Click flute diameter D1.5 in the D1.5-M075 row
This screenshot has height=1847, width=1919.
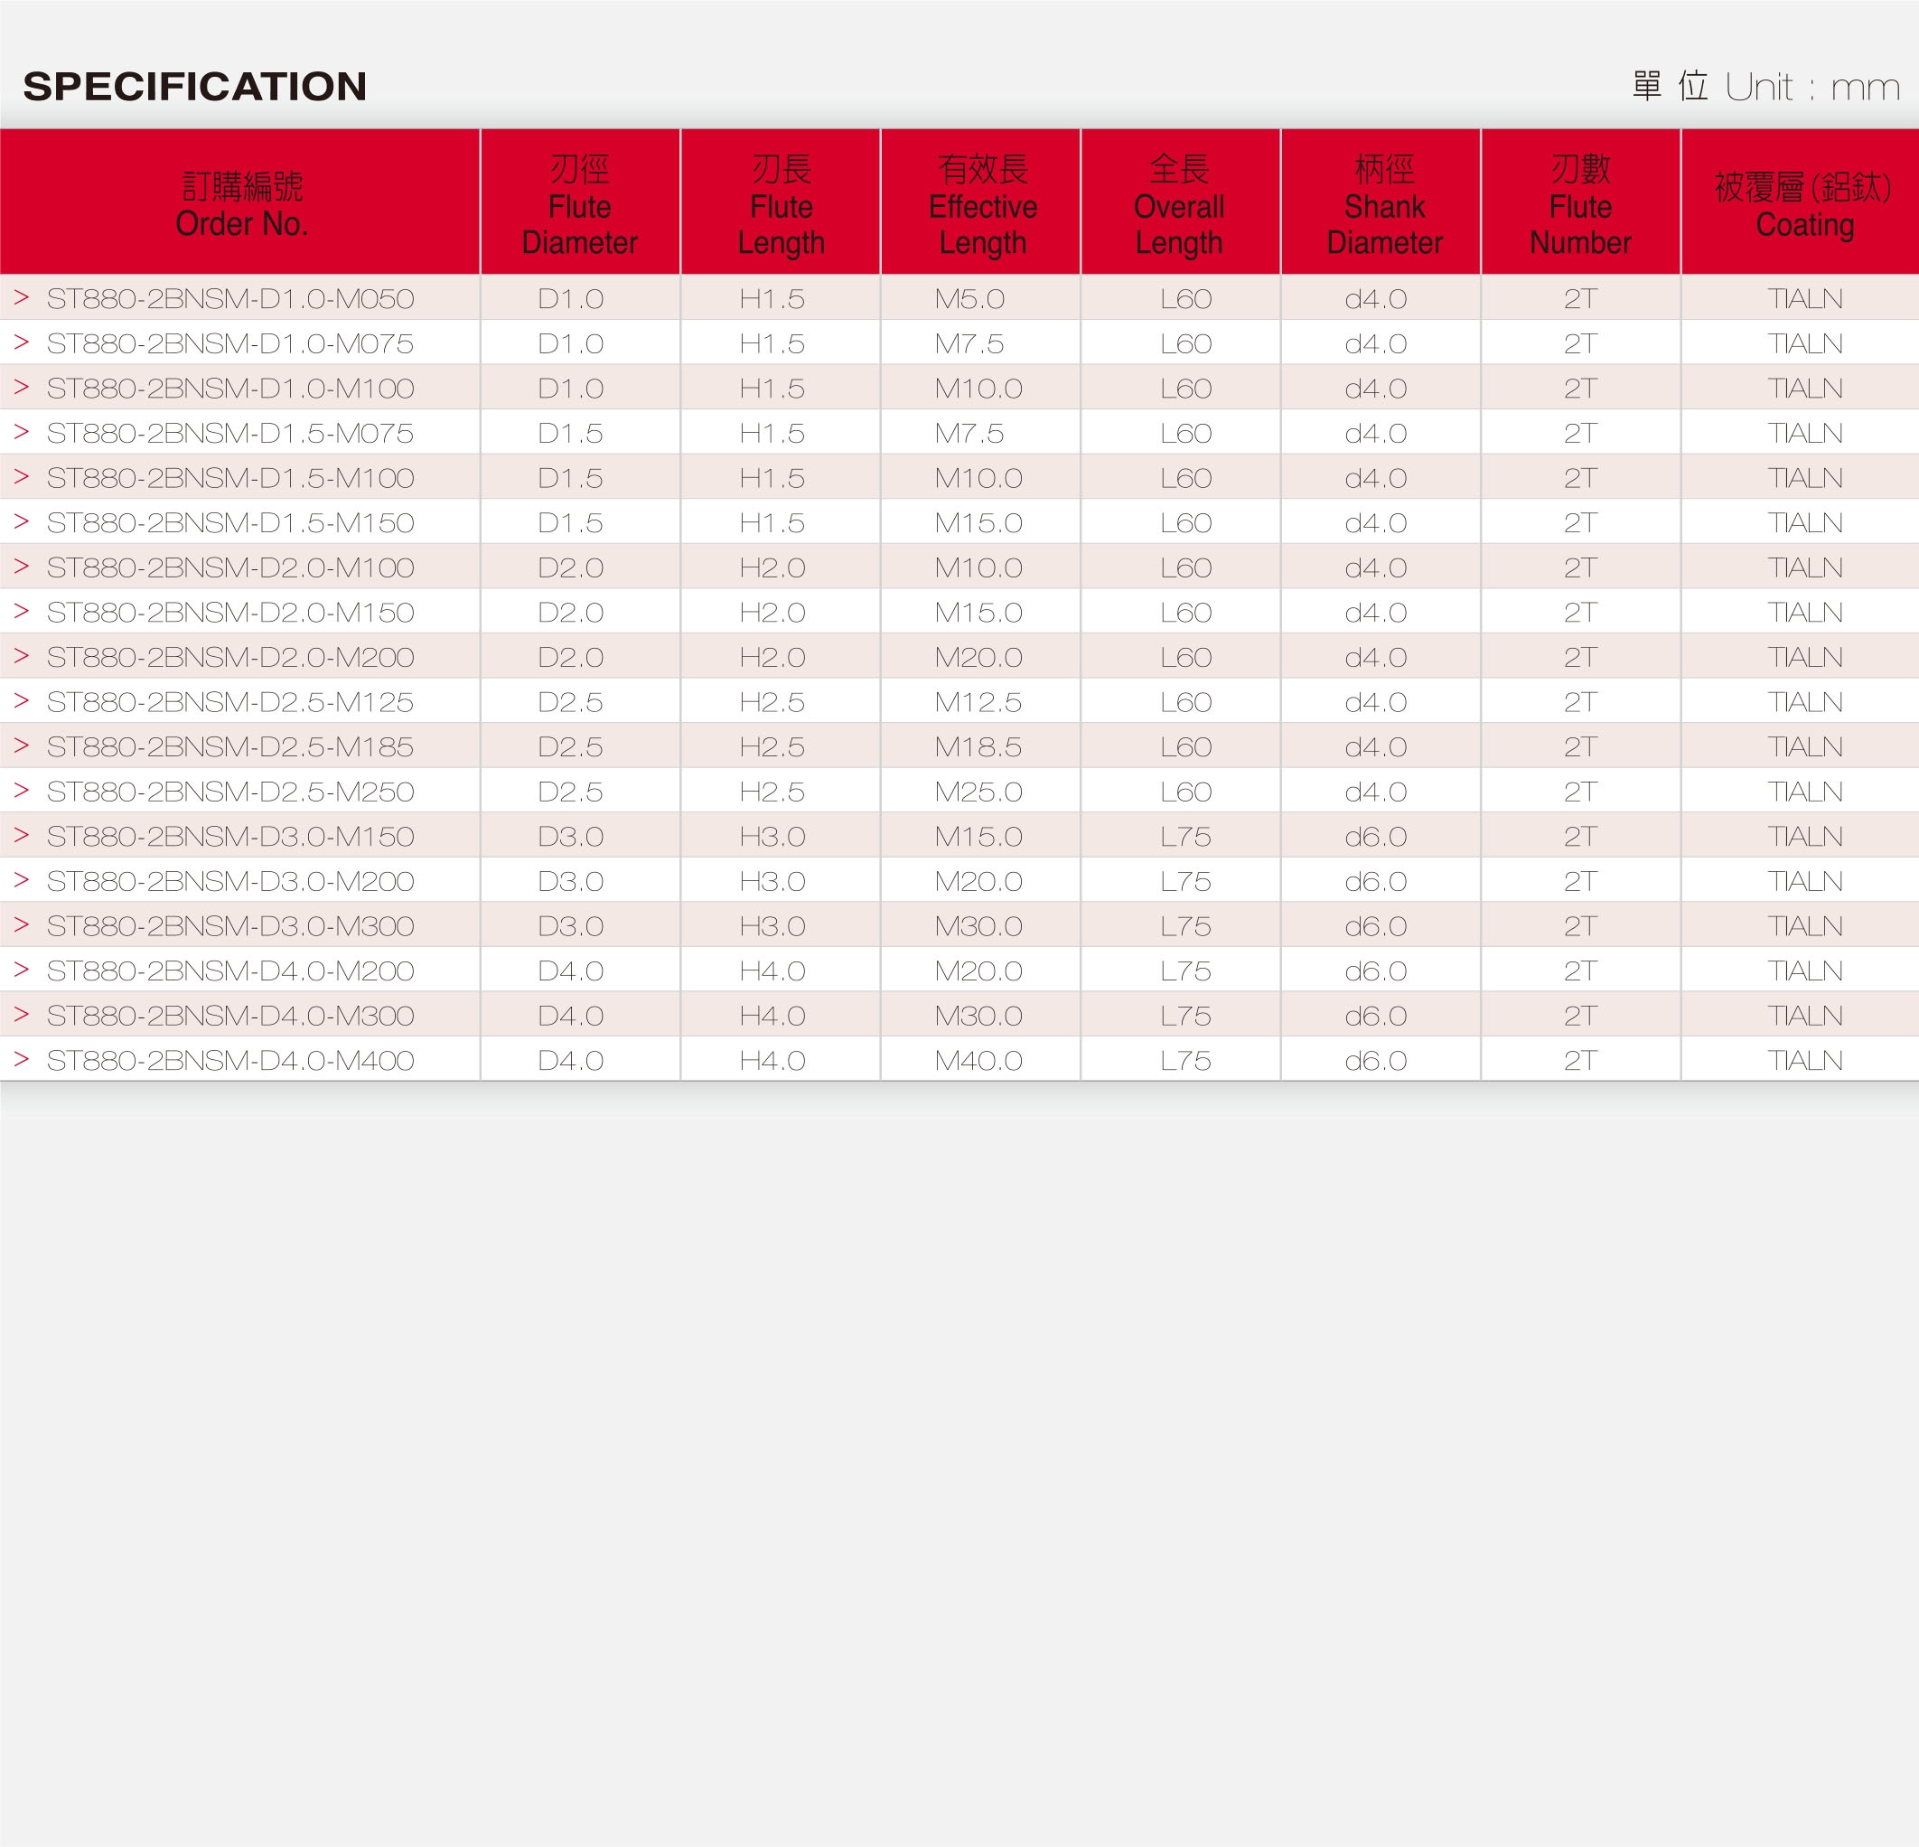coord(570,432)
